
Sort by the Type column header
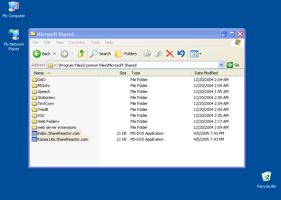pos(160,73)
